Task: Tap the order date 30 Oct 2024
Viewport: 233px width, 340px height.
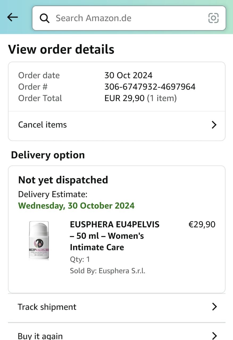Action: (x=128, y=75)
